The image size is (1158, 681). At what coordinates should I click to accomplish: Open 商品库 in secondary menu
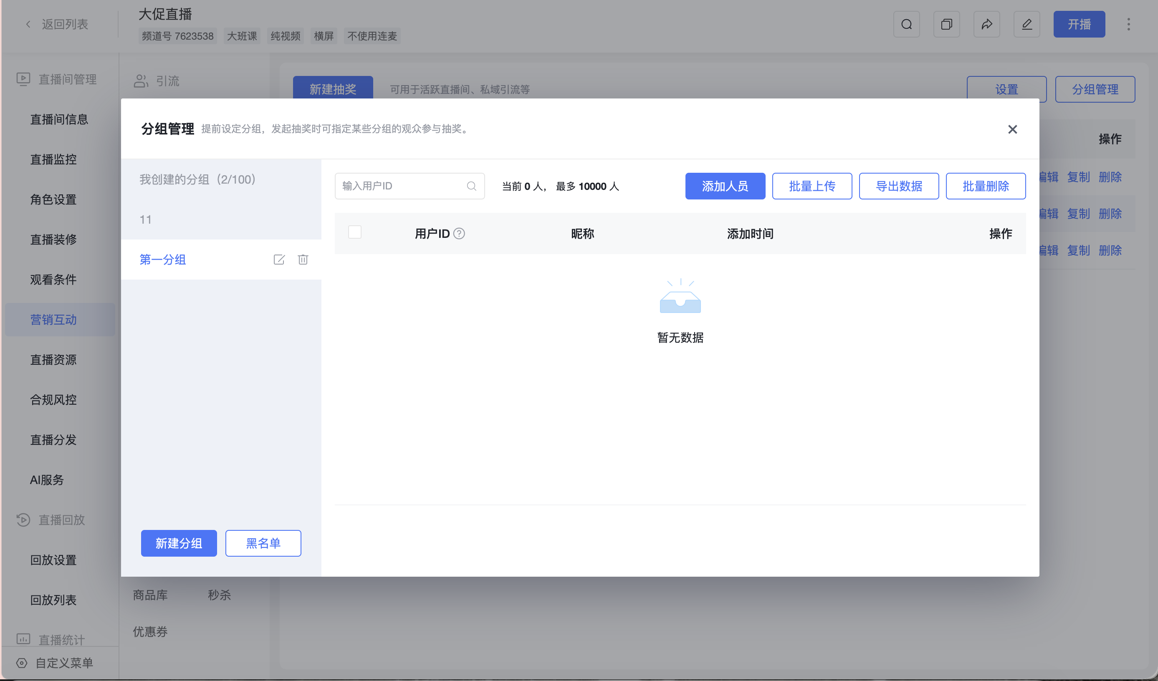(150, 595)
